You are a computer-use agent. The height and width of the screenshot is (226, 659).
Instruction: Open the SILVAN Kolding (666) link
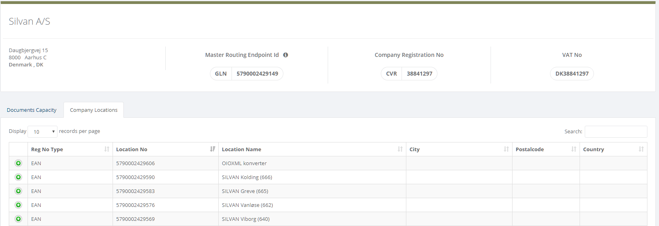pos(247,177)
